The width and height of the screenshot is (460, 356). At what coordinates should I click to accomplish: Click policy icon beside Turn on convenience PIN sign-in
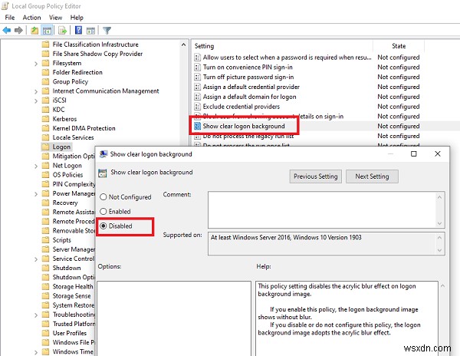click(198, 68)
